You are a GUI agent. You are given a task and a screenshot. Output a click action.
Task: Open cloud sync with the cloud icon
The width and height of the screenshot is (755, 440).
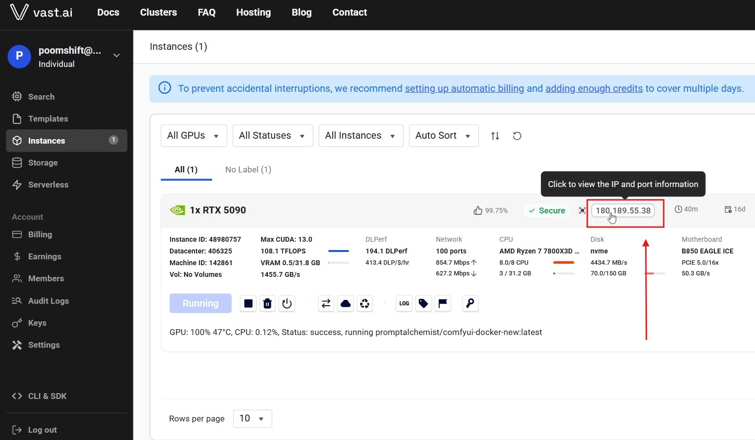coord(345,304)
